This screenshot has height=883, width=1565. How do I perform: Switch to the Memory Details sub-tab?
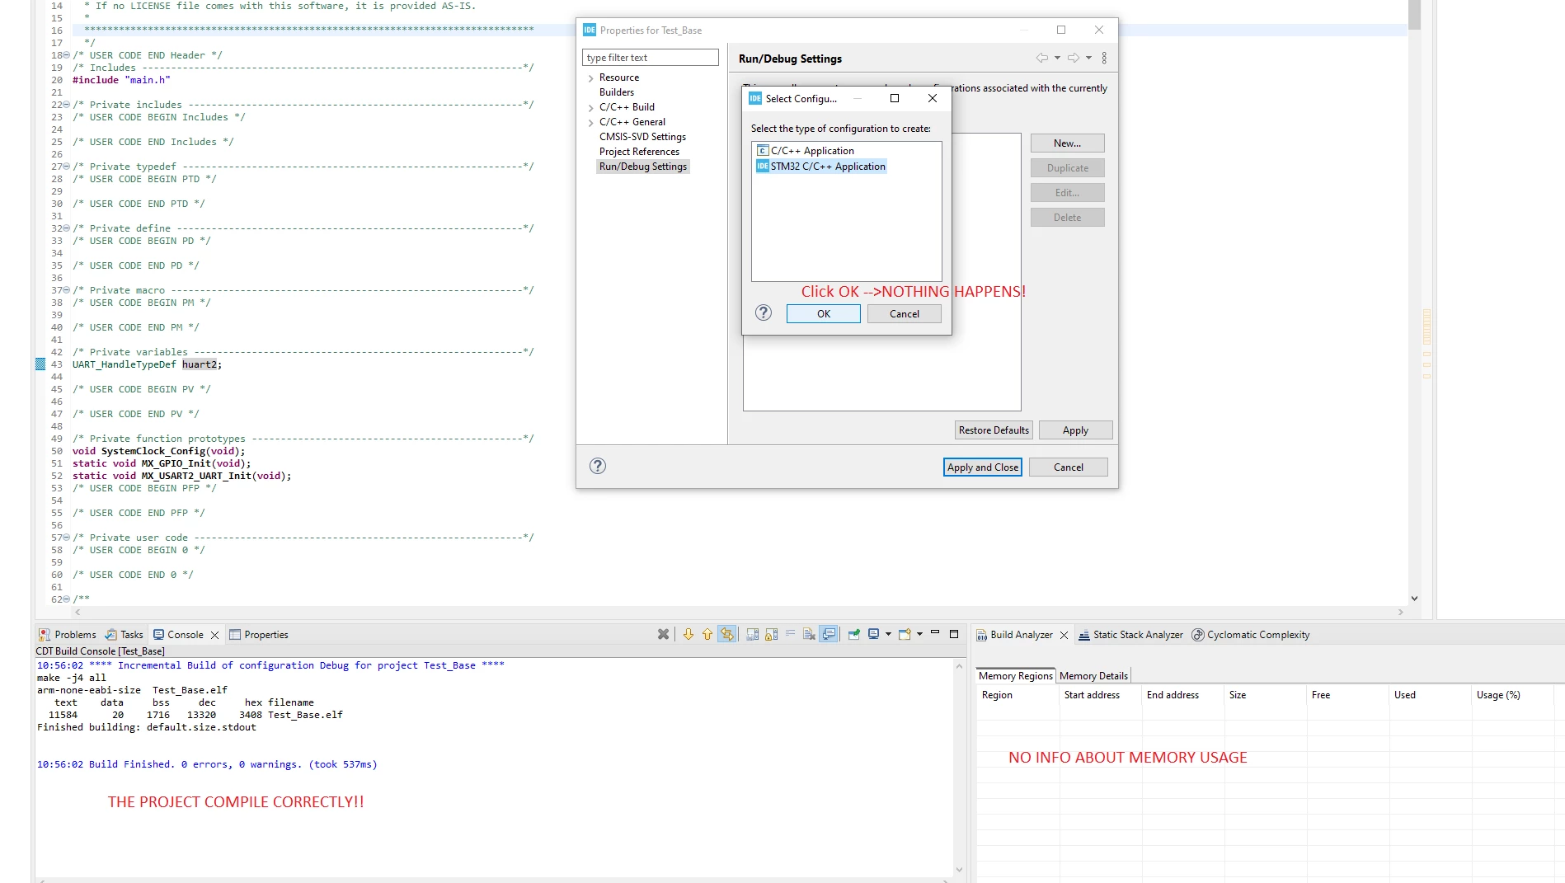(1093, 676)
